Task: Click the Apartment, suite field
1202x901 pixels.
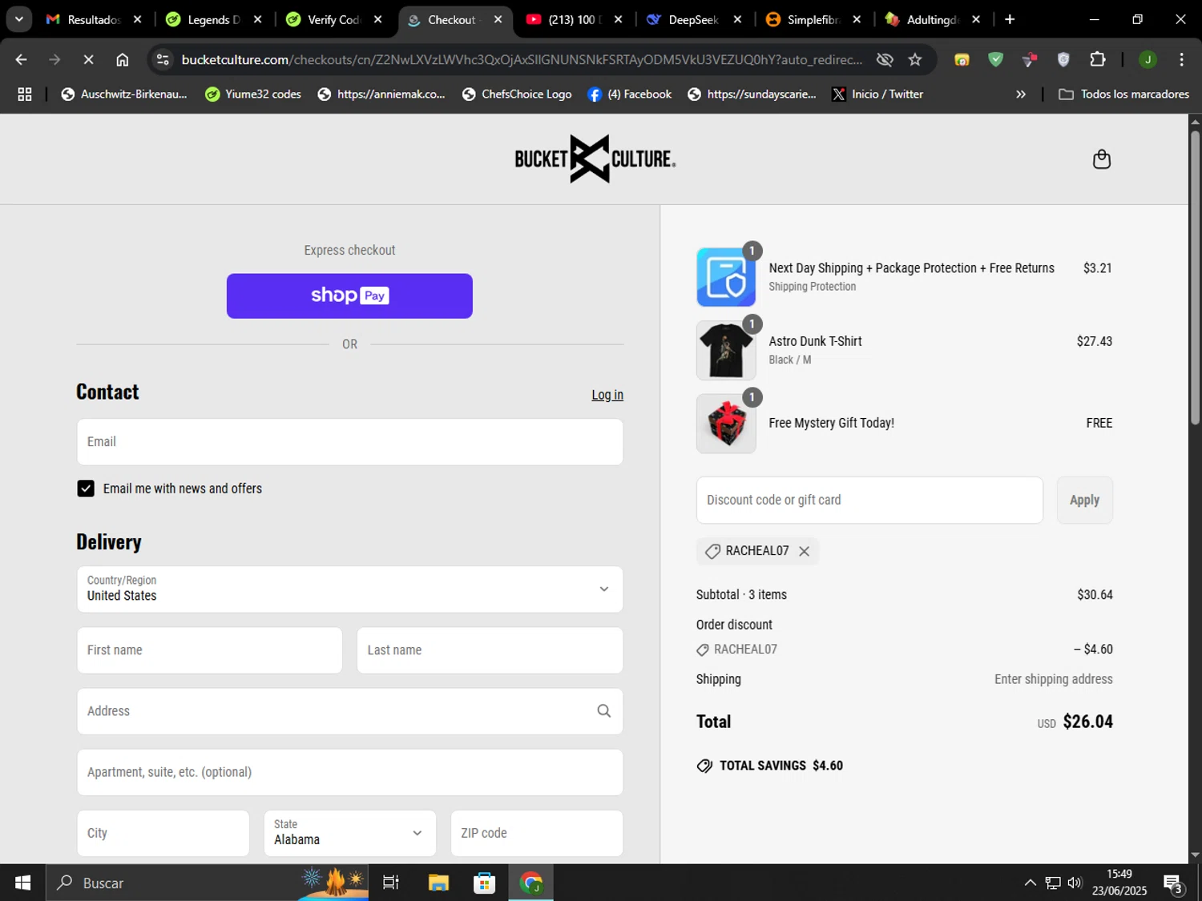Action: click(350, 772)
